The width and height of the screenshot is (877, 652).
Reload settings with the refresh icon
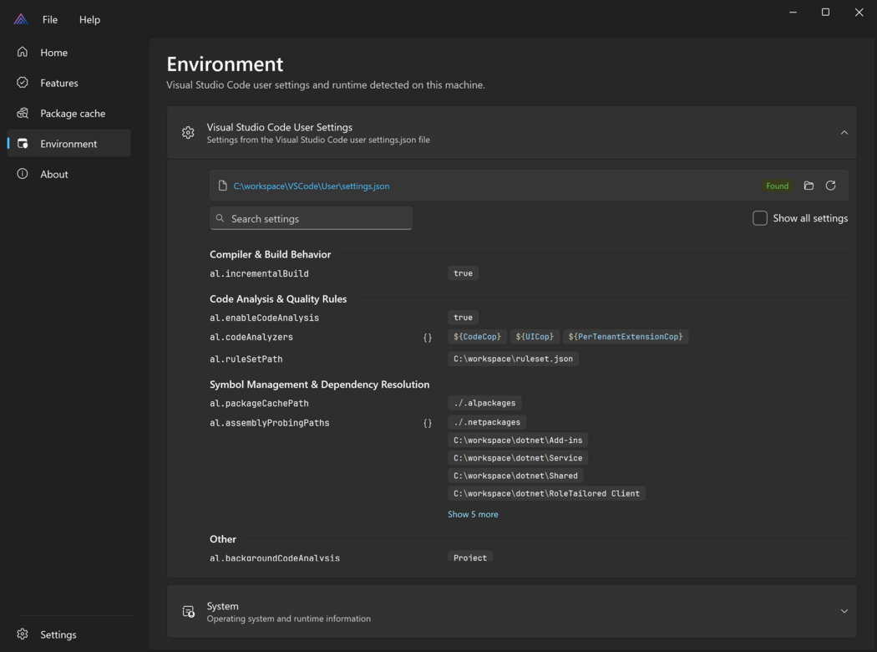[x=830, y=186]
